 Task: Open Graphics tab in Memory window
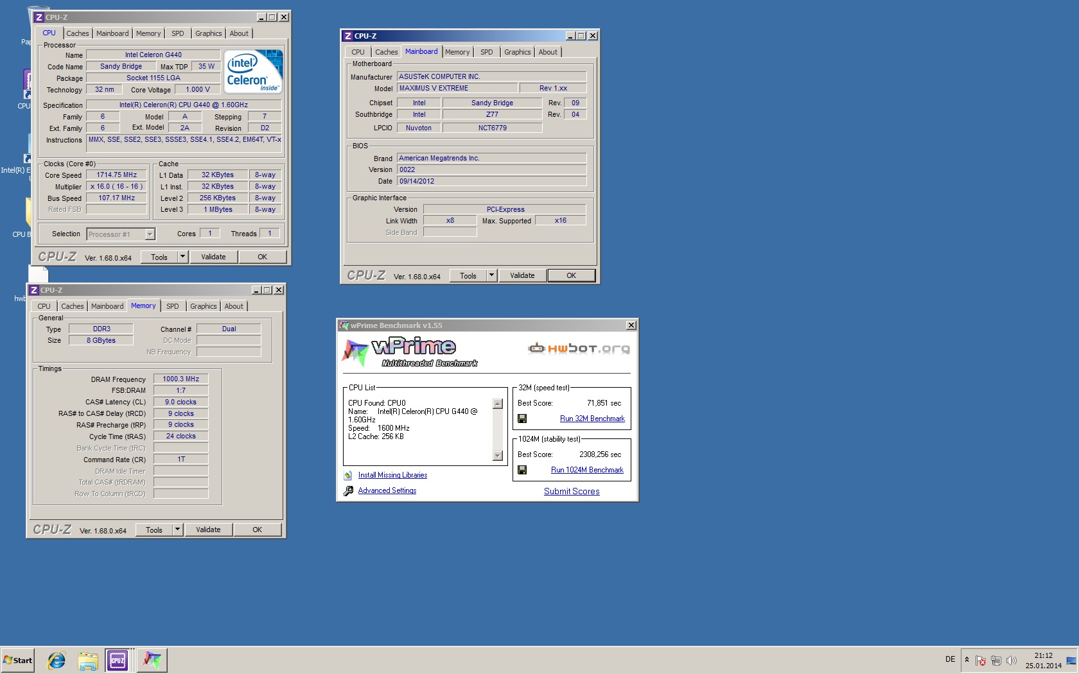pyautogui.click(x=204, y=306)
